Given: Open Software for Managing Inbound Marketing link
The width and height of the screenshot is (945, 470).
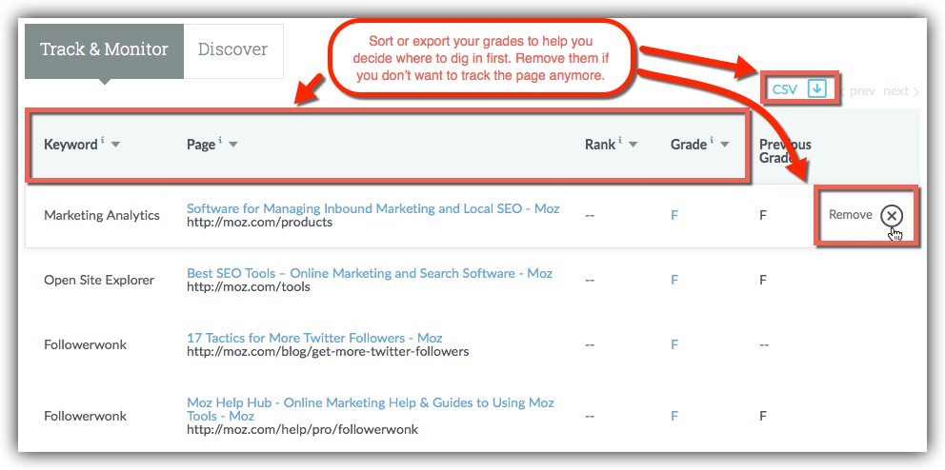Looking at the screenshot, I should tap(373, 208).
